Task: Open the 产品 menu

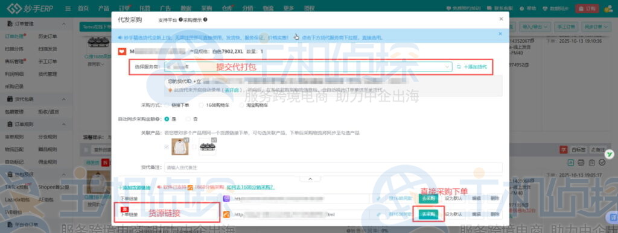Action: tap(104, 8)
